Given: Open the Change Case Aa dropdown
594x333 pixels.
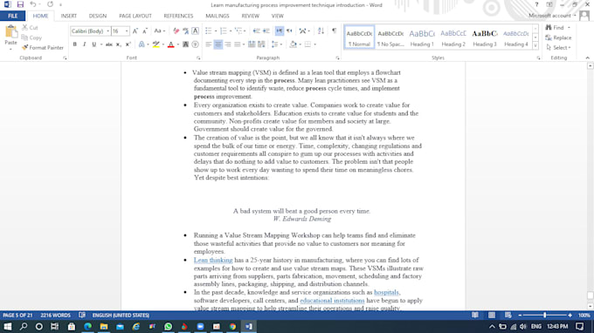Looking at the screenshot, I should [160, 31].
